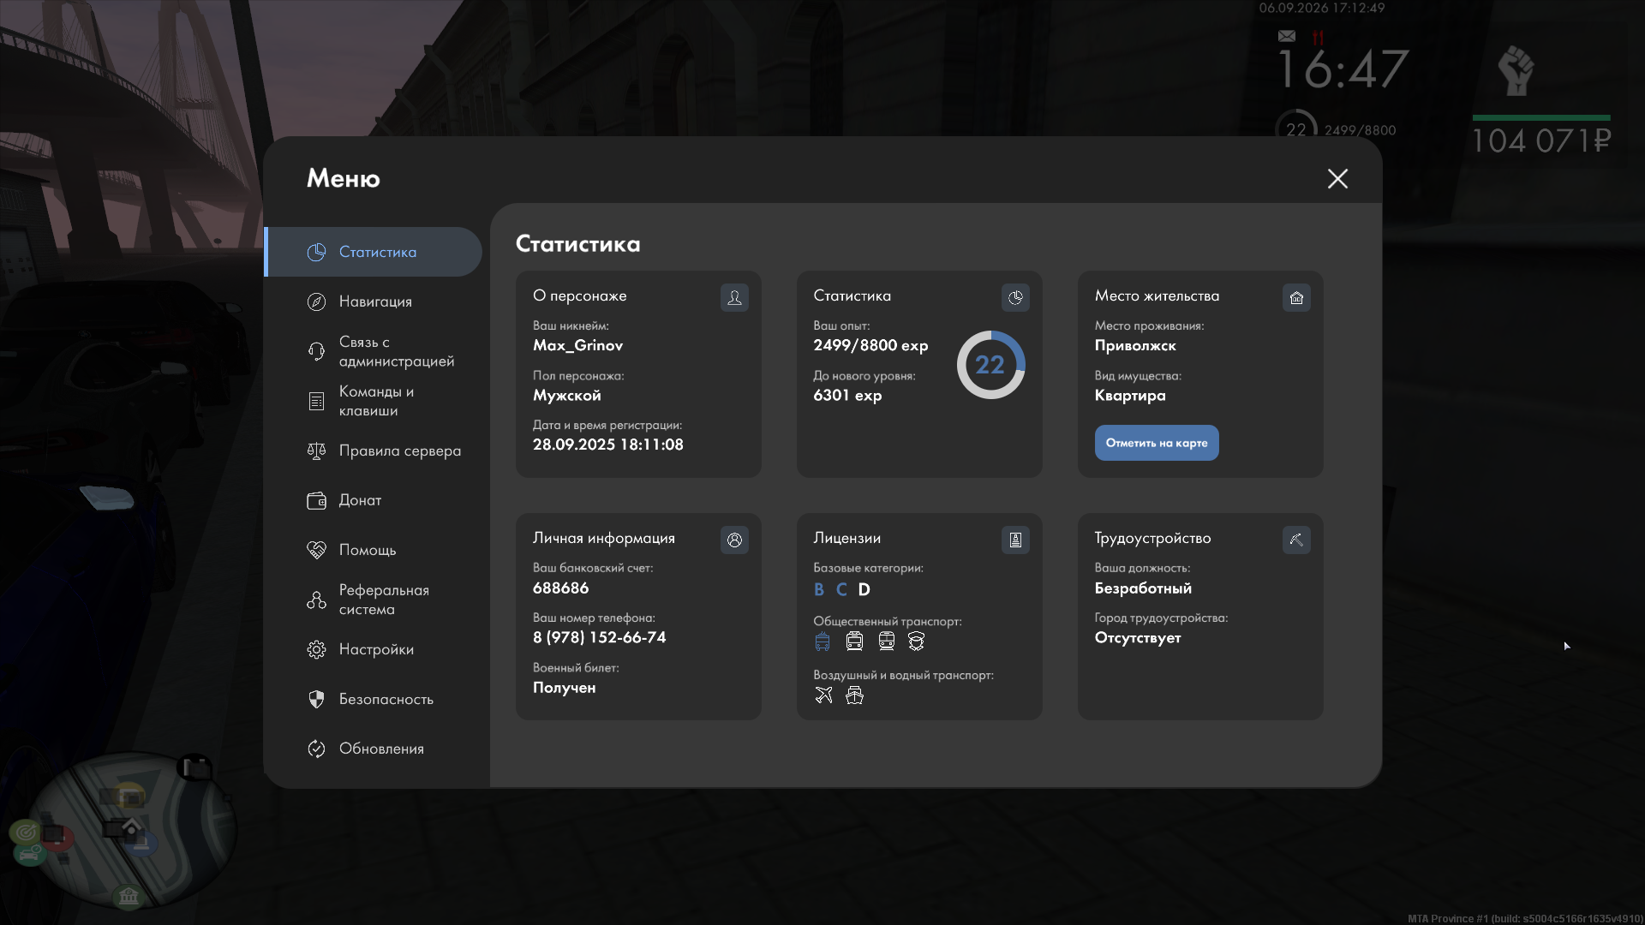Click the character profile icon in О персонаже card
Viewport: 1645px width, 925px height.
[x=734, y=297]
